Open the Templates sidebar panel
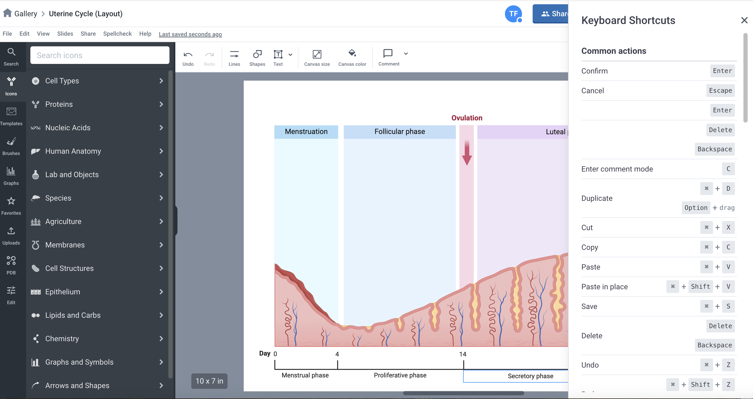Screen dimensions: 753x399 tap(11, 116)
